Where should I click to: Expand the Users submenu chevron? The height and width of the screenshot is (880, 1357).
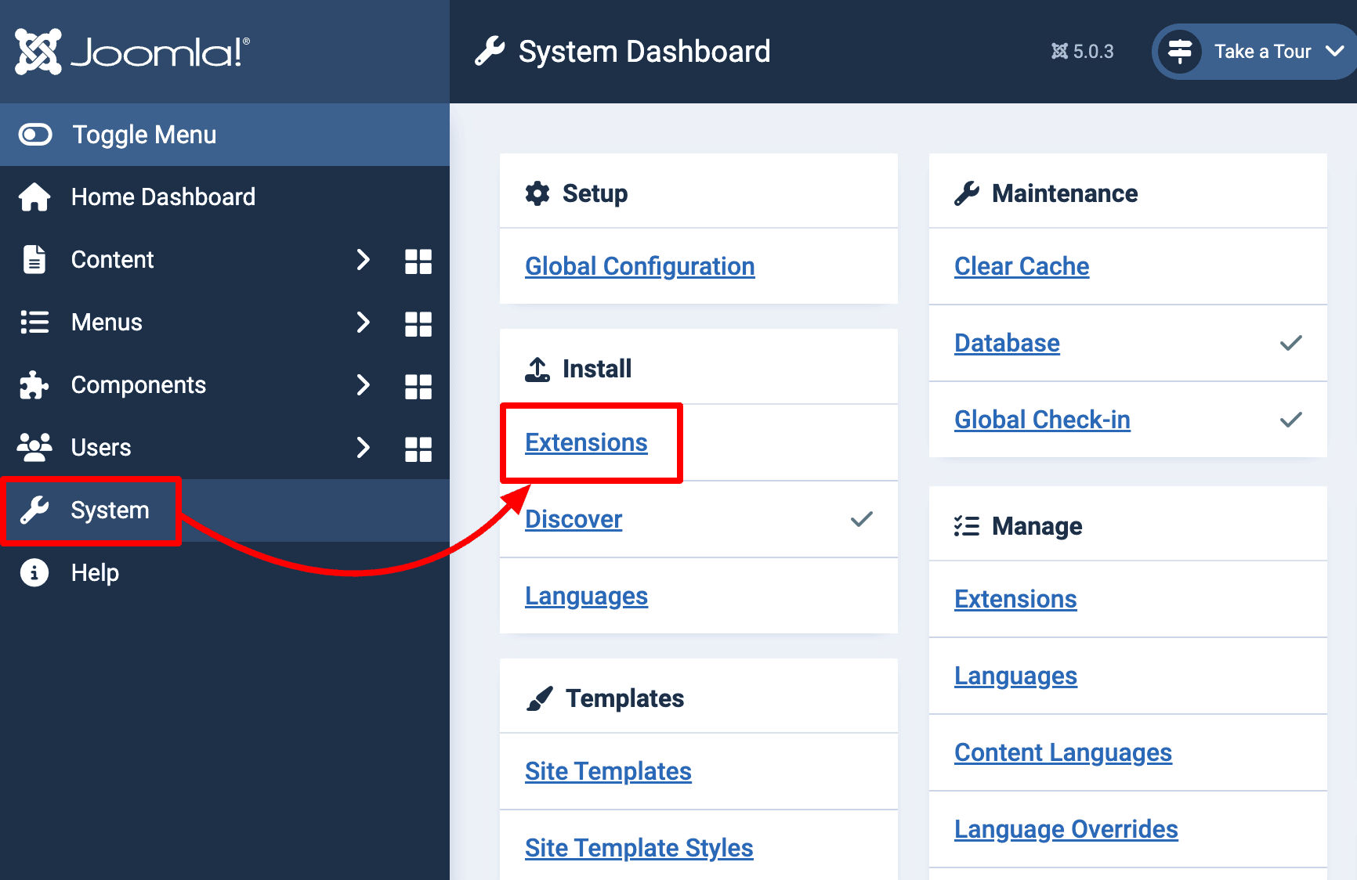pyautogui.click(x=363, y=448)
